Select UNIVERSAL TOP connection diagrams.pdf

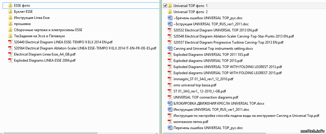(206, 97)
